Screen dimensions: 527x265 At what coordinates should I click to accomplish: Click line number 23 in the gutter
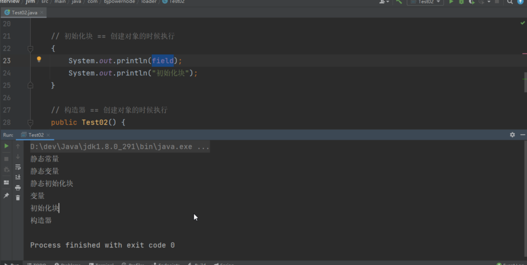7,61
